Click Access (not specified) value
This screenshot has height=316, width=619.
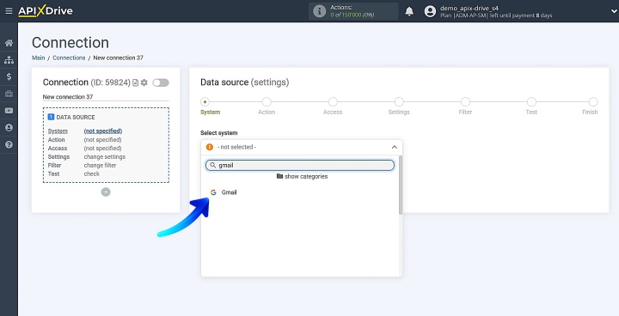click(102, 149)
